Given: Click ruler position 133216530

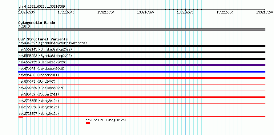Looking at the screenshot, I should [26, 12].
